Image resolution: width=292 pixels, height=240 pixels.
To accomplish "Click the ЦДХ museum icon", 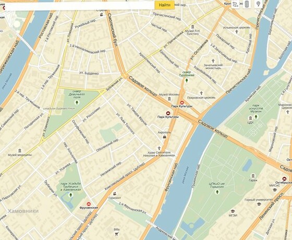I will point(250,118).
